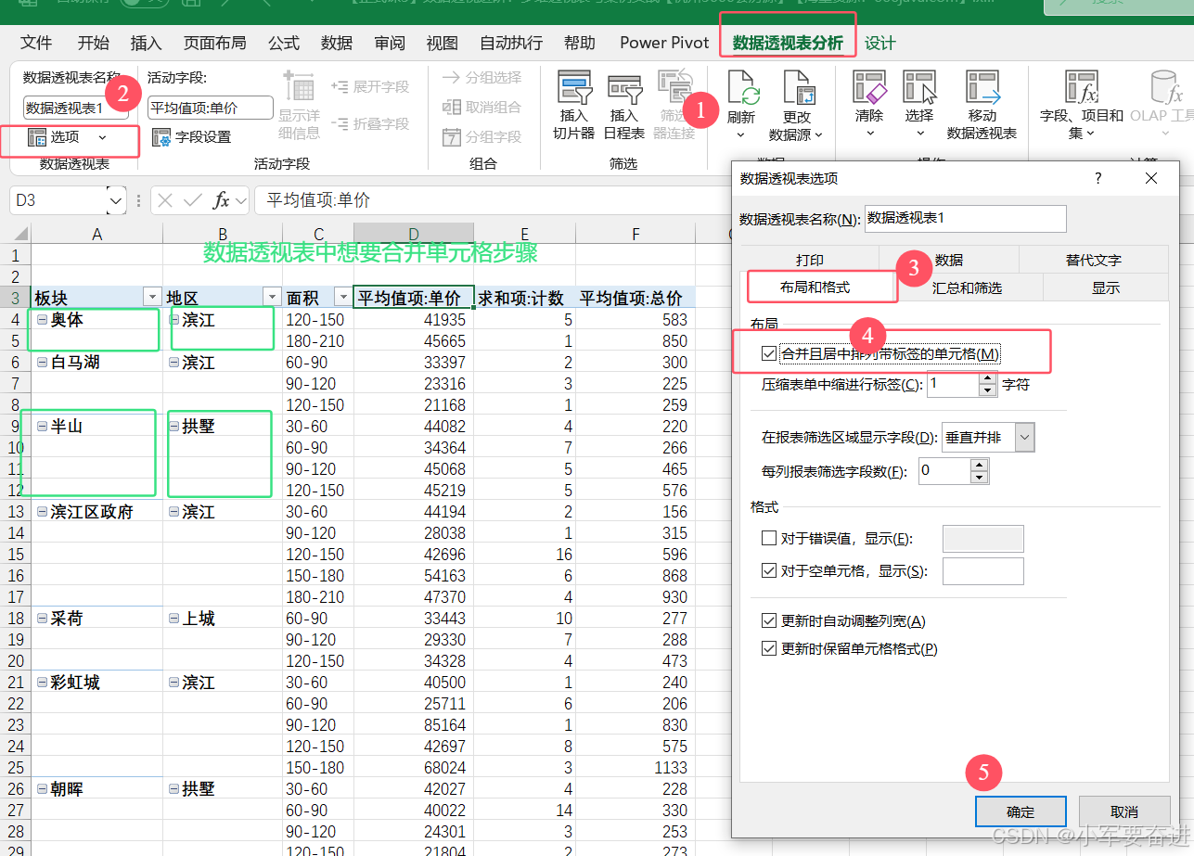1194x856 pixels.
Task: Toggle 更新时自动调整列宽 checkbox
Action: (768, 620)
